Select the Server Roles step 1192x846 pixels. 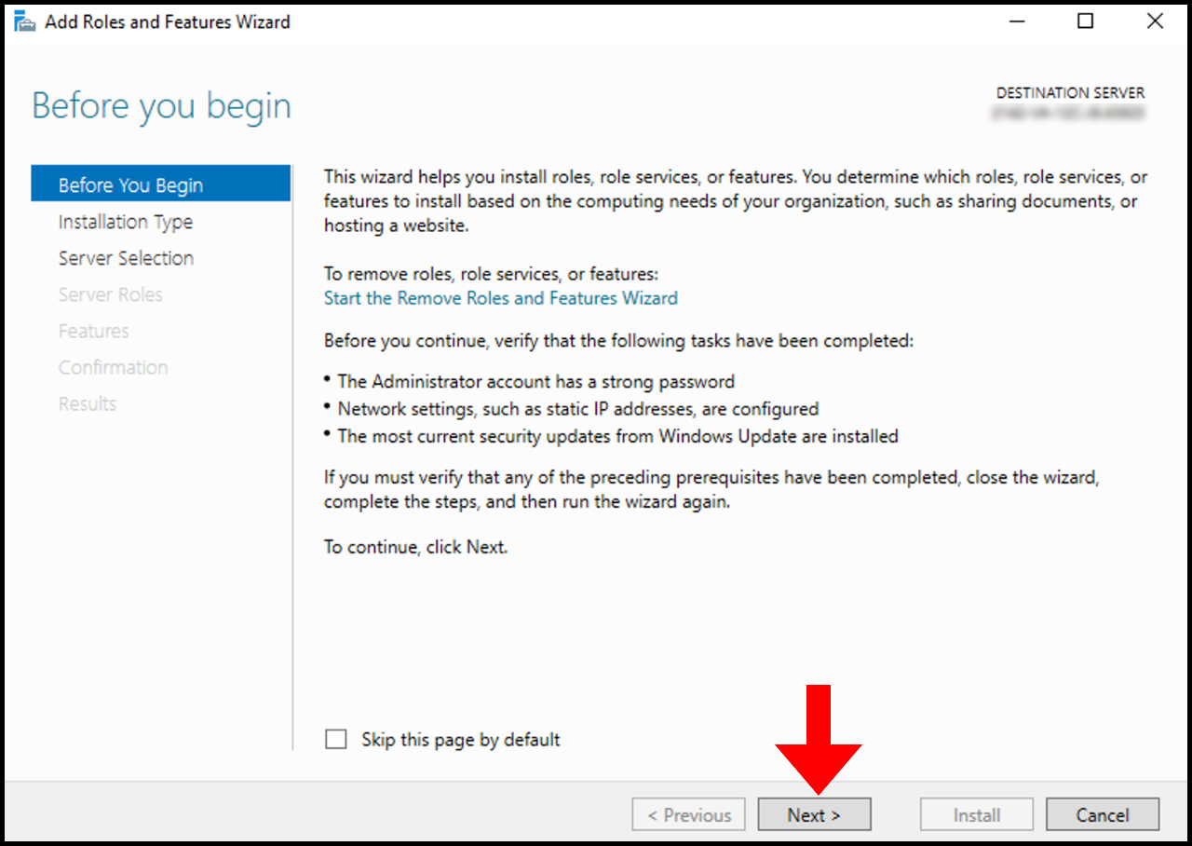click(111, 294)
